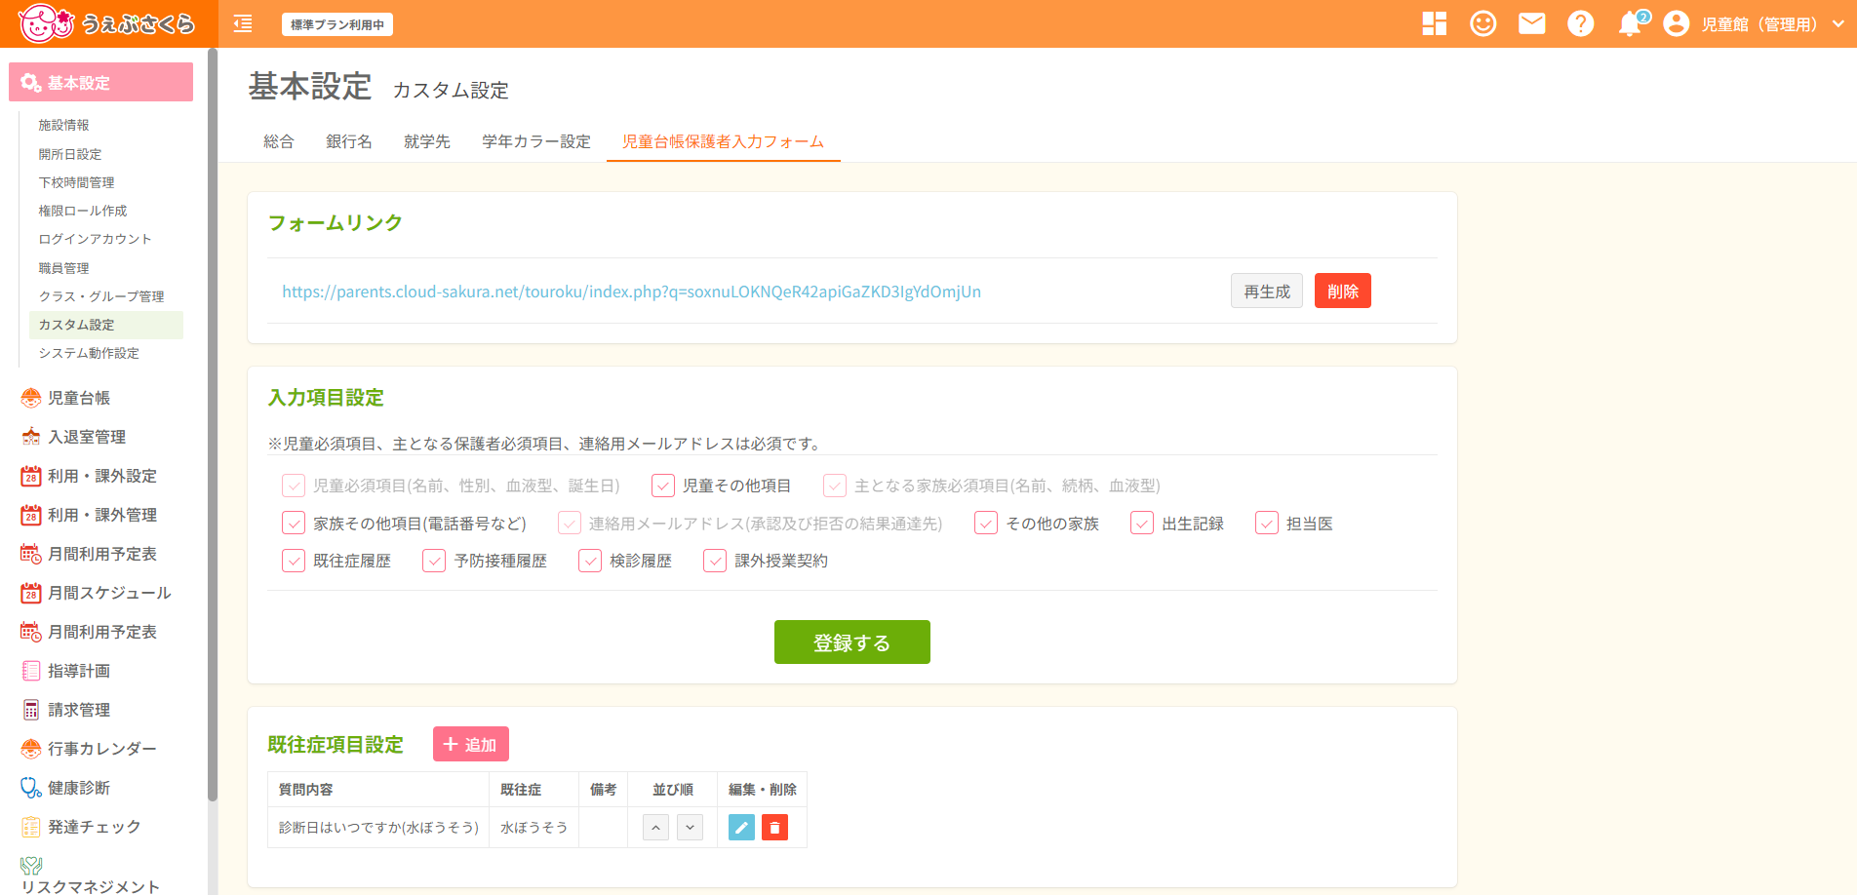This screenshot has height=895, width=1857.
Task: Open ログインアカウント submenu item
Action: pos(96,239)
